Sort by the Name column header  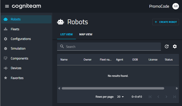(x=64, y=59)
